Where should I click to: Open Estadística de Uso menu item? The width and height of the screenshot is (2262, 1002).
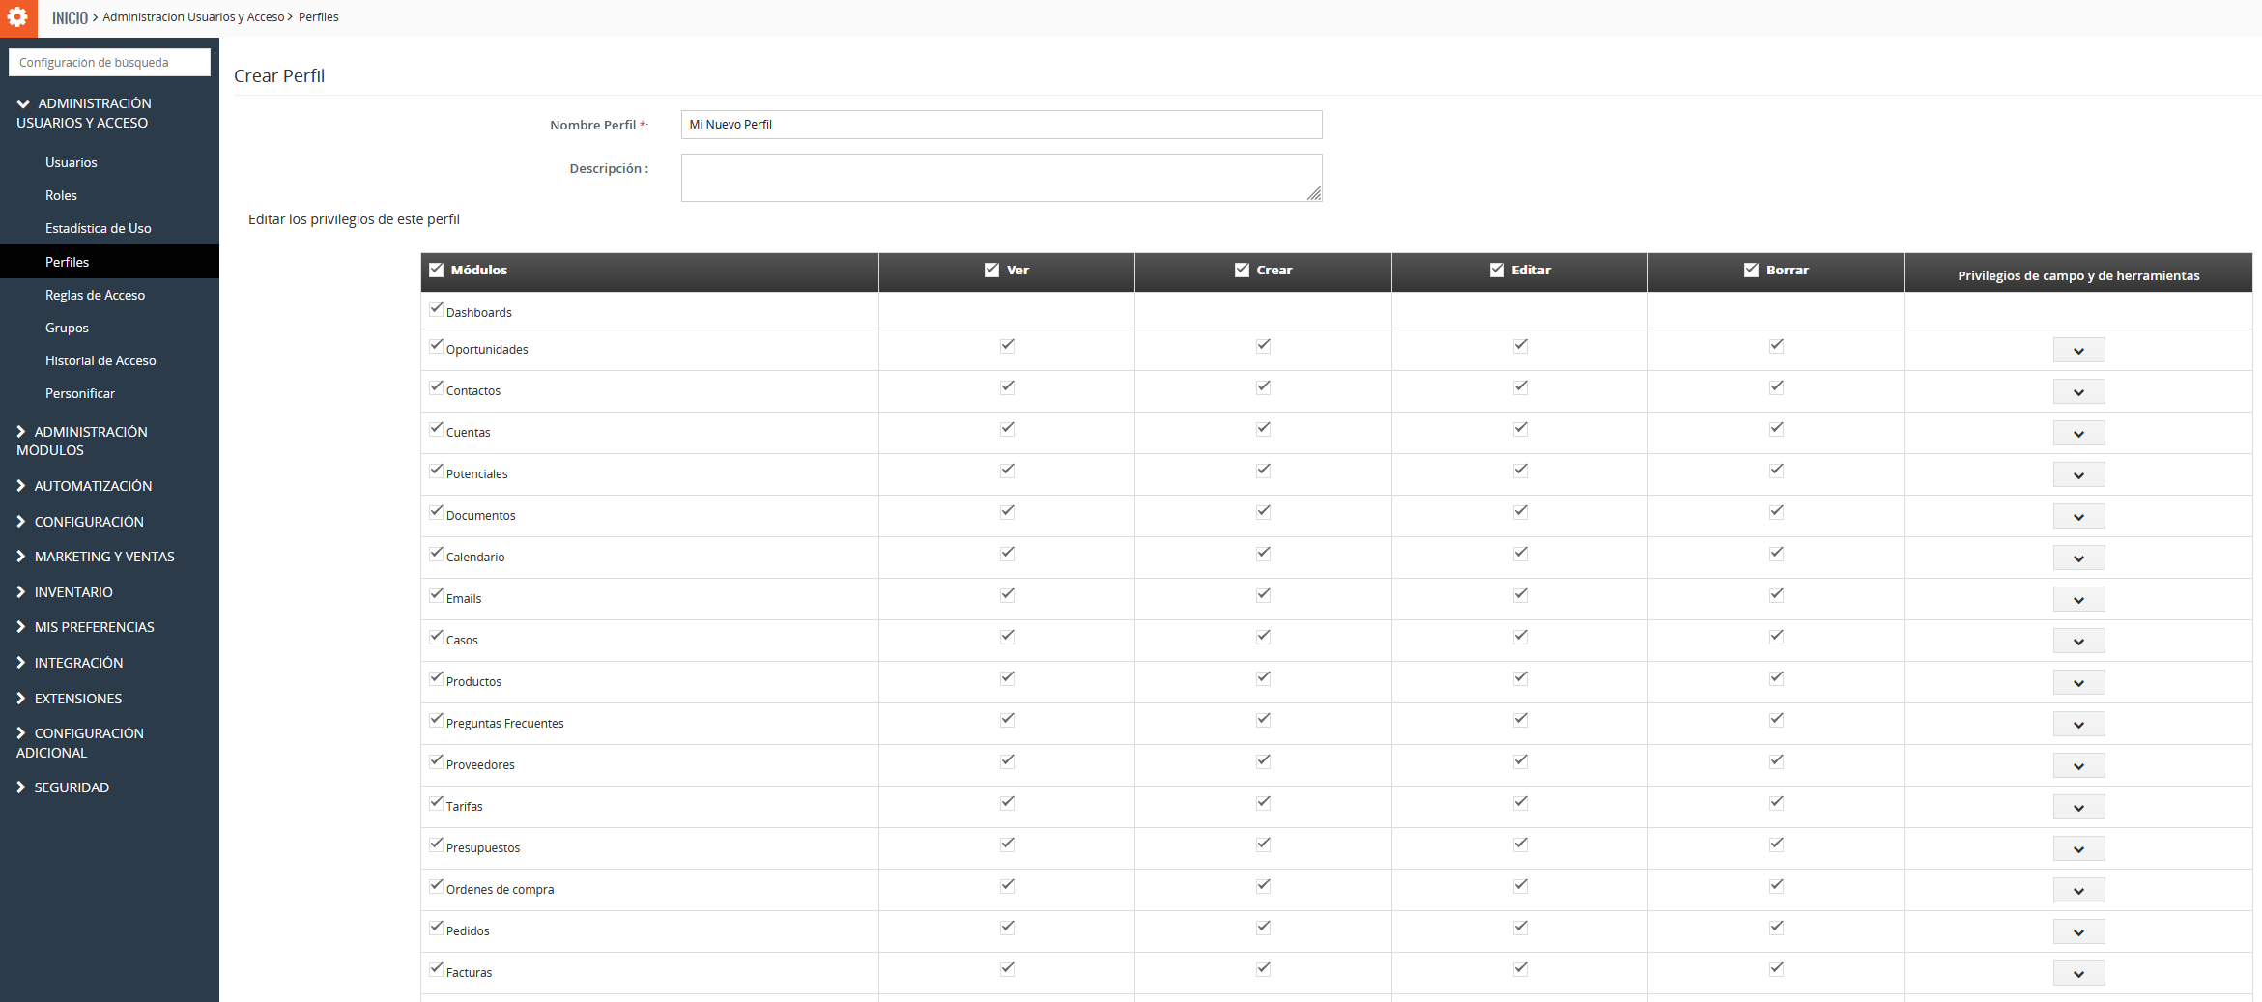(x=99, y=228)
